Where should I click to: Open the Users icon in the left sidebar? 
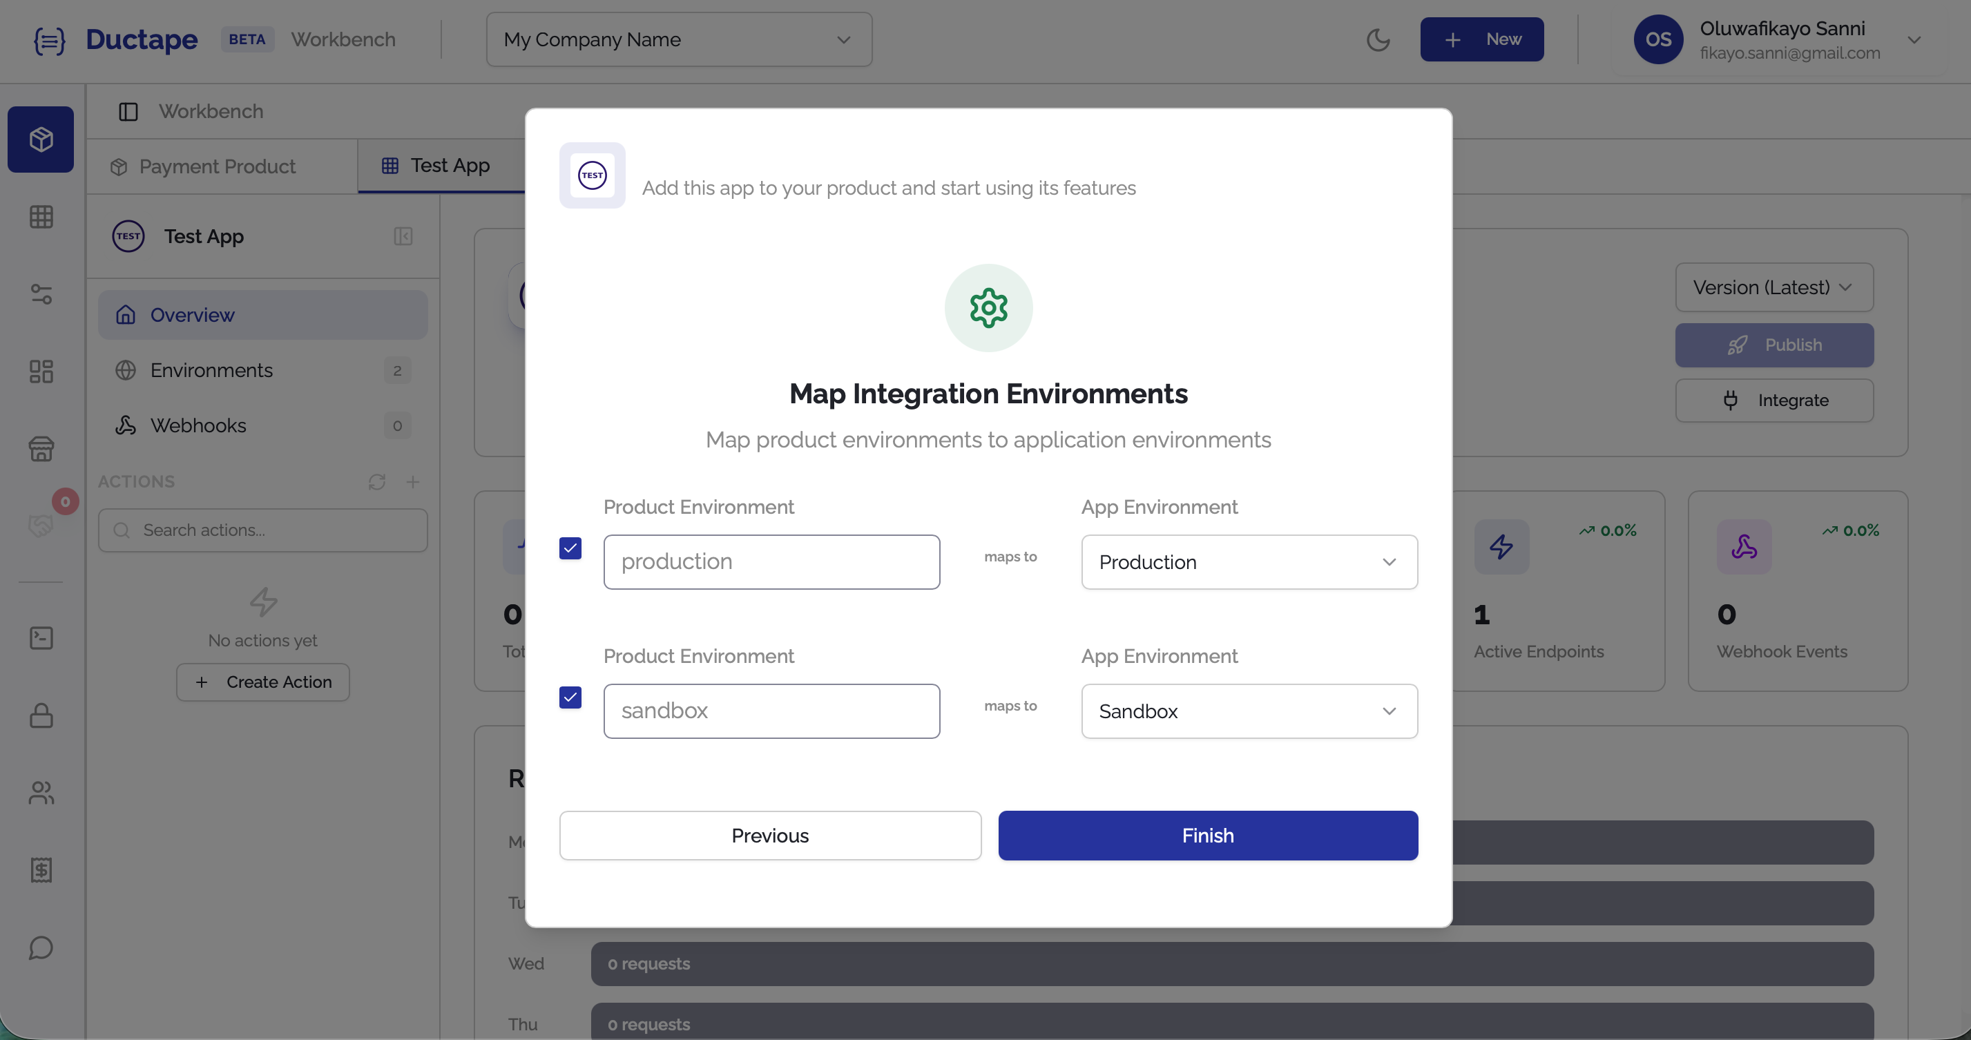(x=41, y=793)
